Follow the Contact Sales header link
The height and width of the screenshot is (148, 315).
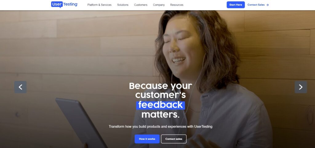pyautogui.click(x=256, y=5)
